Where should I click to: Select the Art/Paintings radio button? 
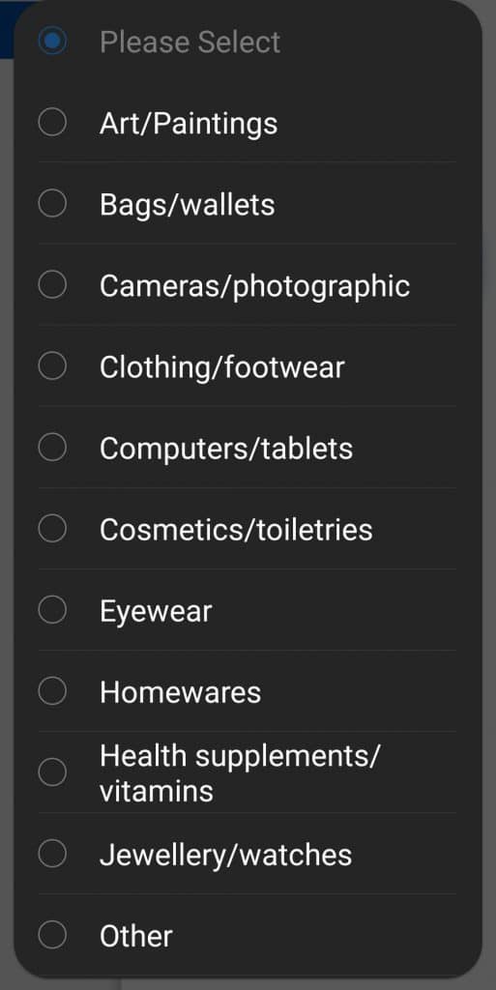tap(52, 122)
